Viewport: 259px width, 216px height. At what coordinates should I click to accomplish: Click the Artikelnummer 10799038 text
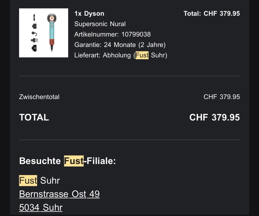click(x=112, y=34)
